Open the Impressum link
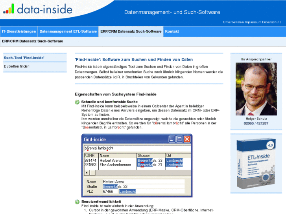The image size is (286, 214). (253, 22)
